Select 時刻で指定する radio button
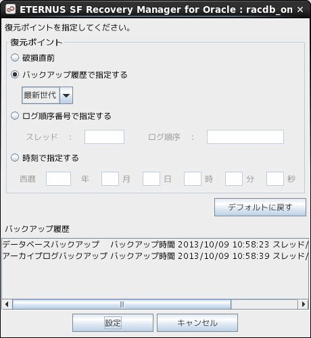Viewport: 311px width, 338px height. tap(15, 158)
